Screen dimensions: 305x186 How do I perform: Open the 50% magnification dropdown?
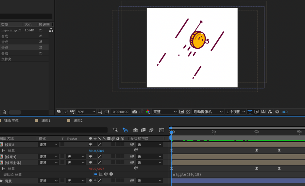click(x=86, y=112)
